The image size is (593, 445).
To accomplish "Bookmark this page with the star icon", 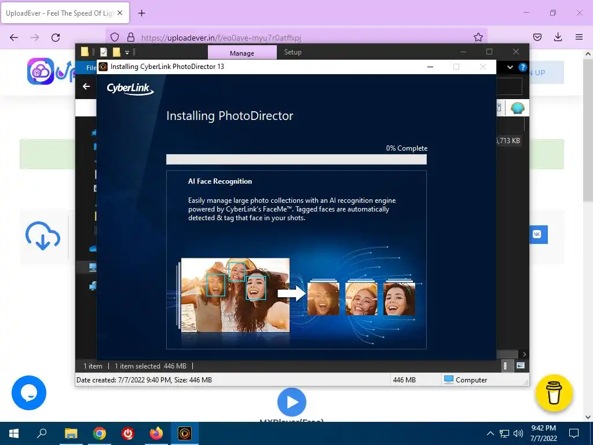I will coord(478,37).
